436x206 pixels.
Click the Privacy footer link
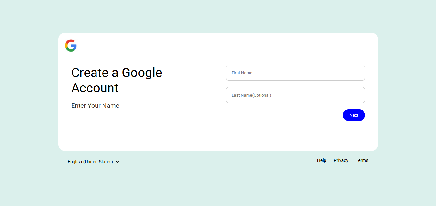click(x=341, y=160)
